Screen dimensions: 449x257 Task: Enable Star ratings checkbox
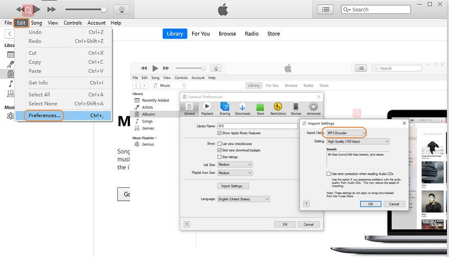[219, 157]
